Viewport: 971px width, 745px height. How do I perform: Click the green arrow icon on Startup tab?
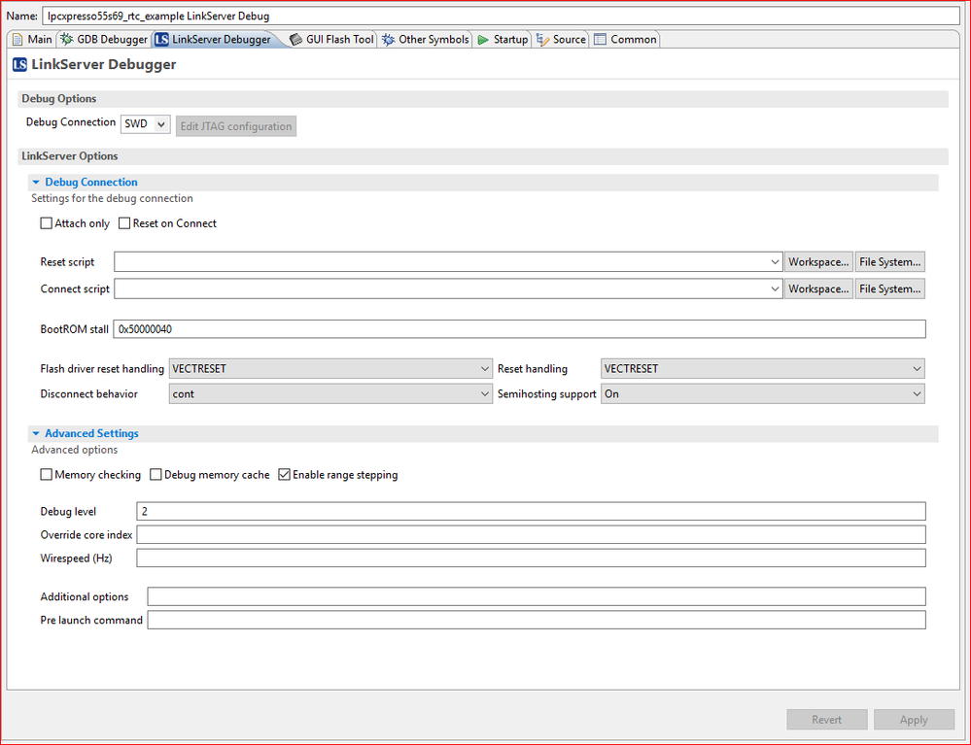[483, 39]
